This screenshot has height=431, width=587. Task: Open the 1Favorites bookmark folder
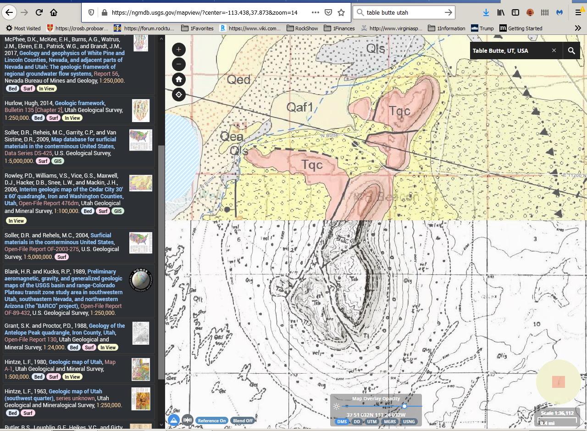(x=197, y=28)
